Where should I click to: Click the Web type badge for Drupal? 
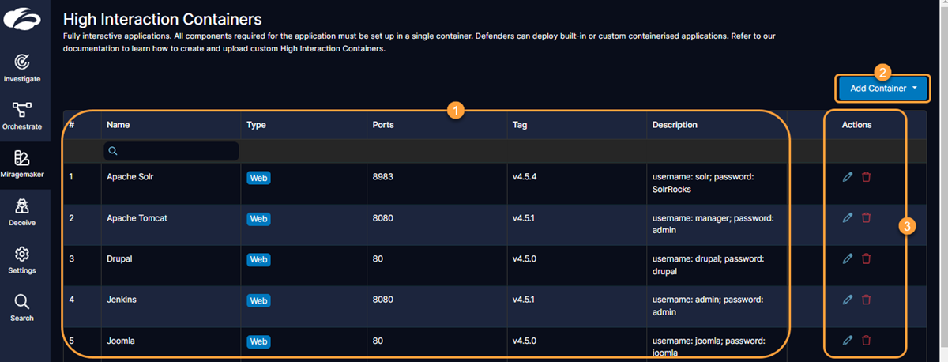(258, 259)
